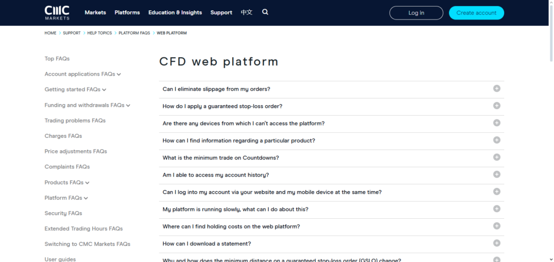Click the Create account button
The width and height of the screenshot is (554, 262).
tap(476, 13)
